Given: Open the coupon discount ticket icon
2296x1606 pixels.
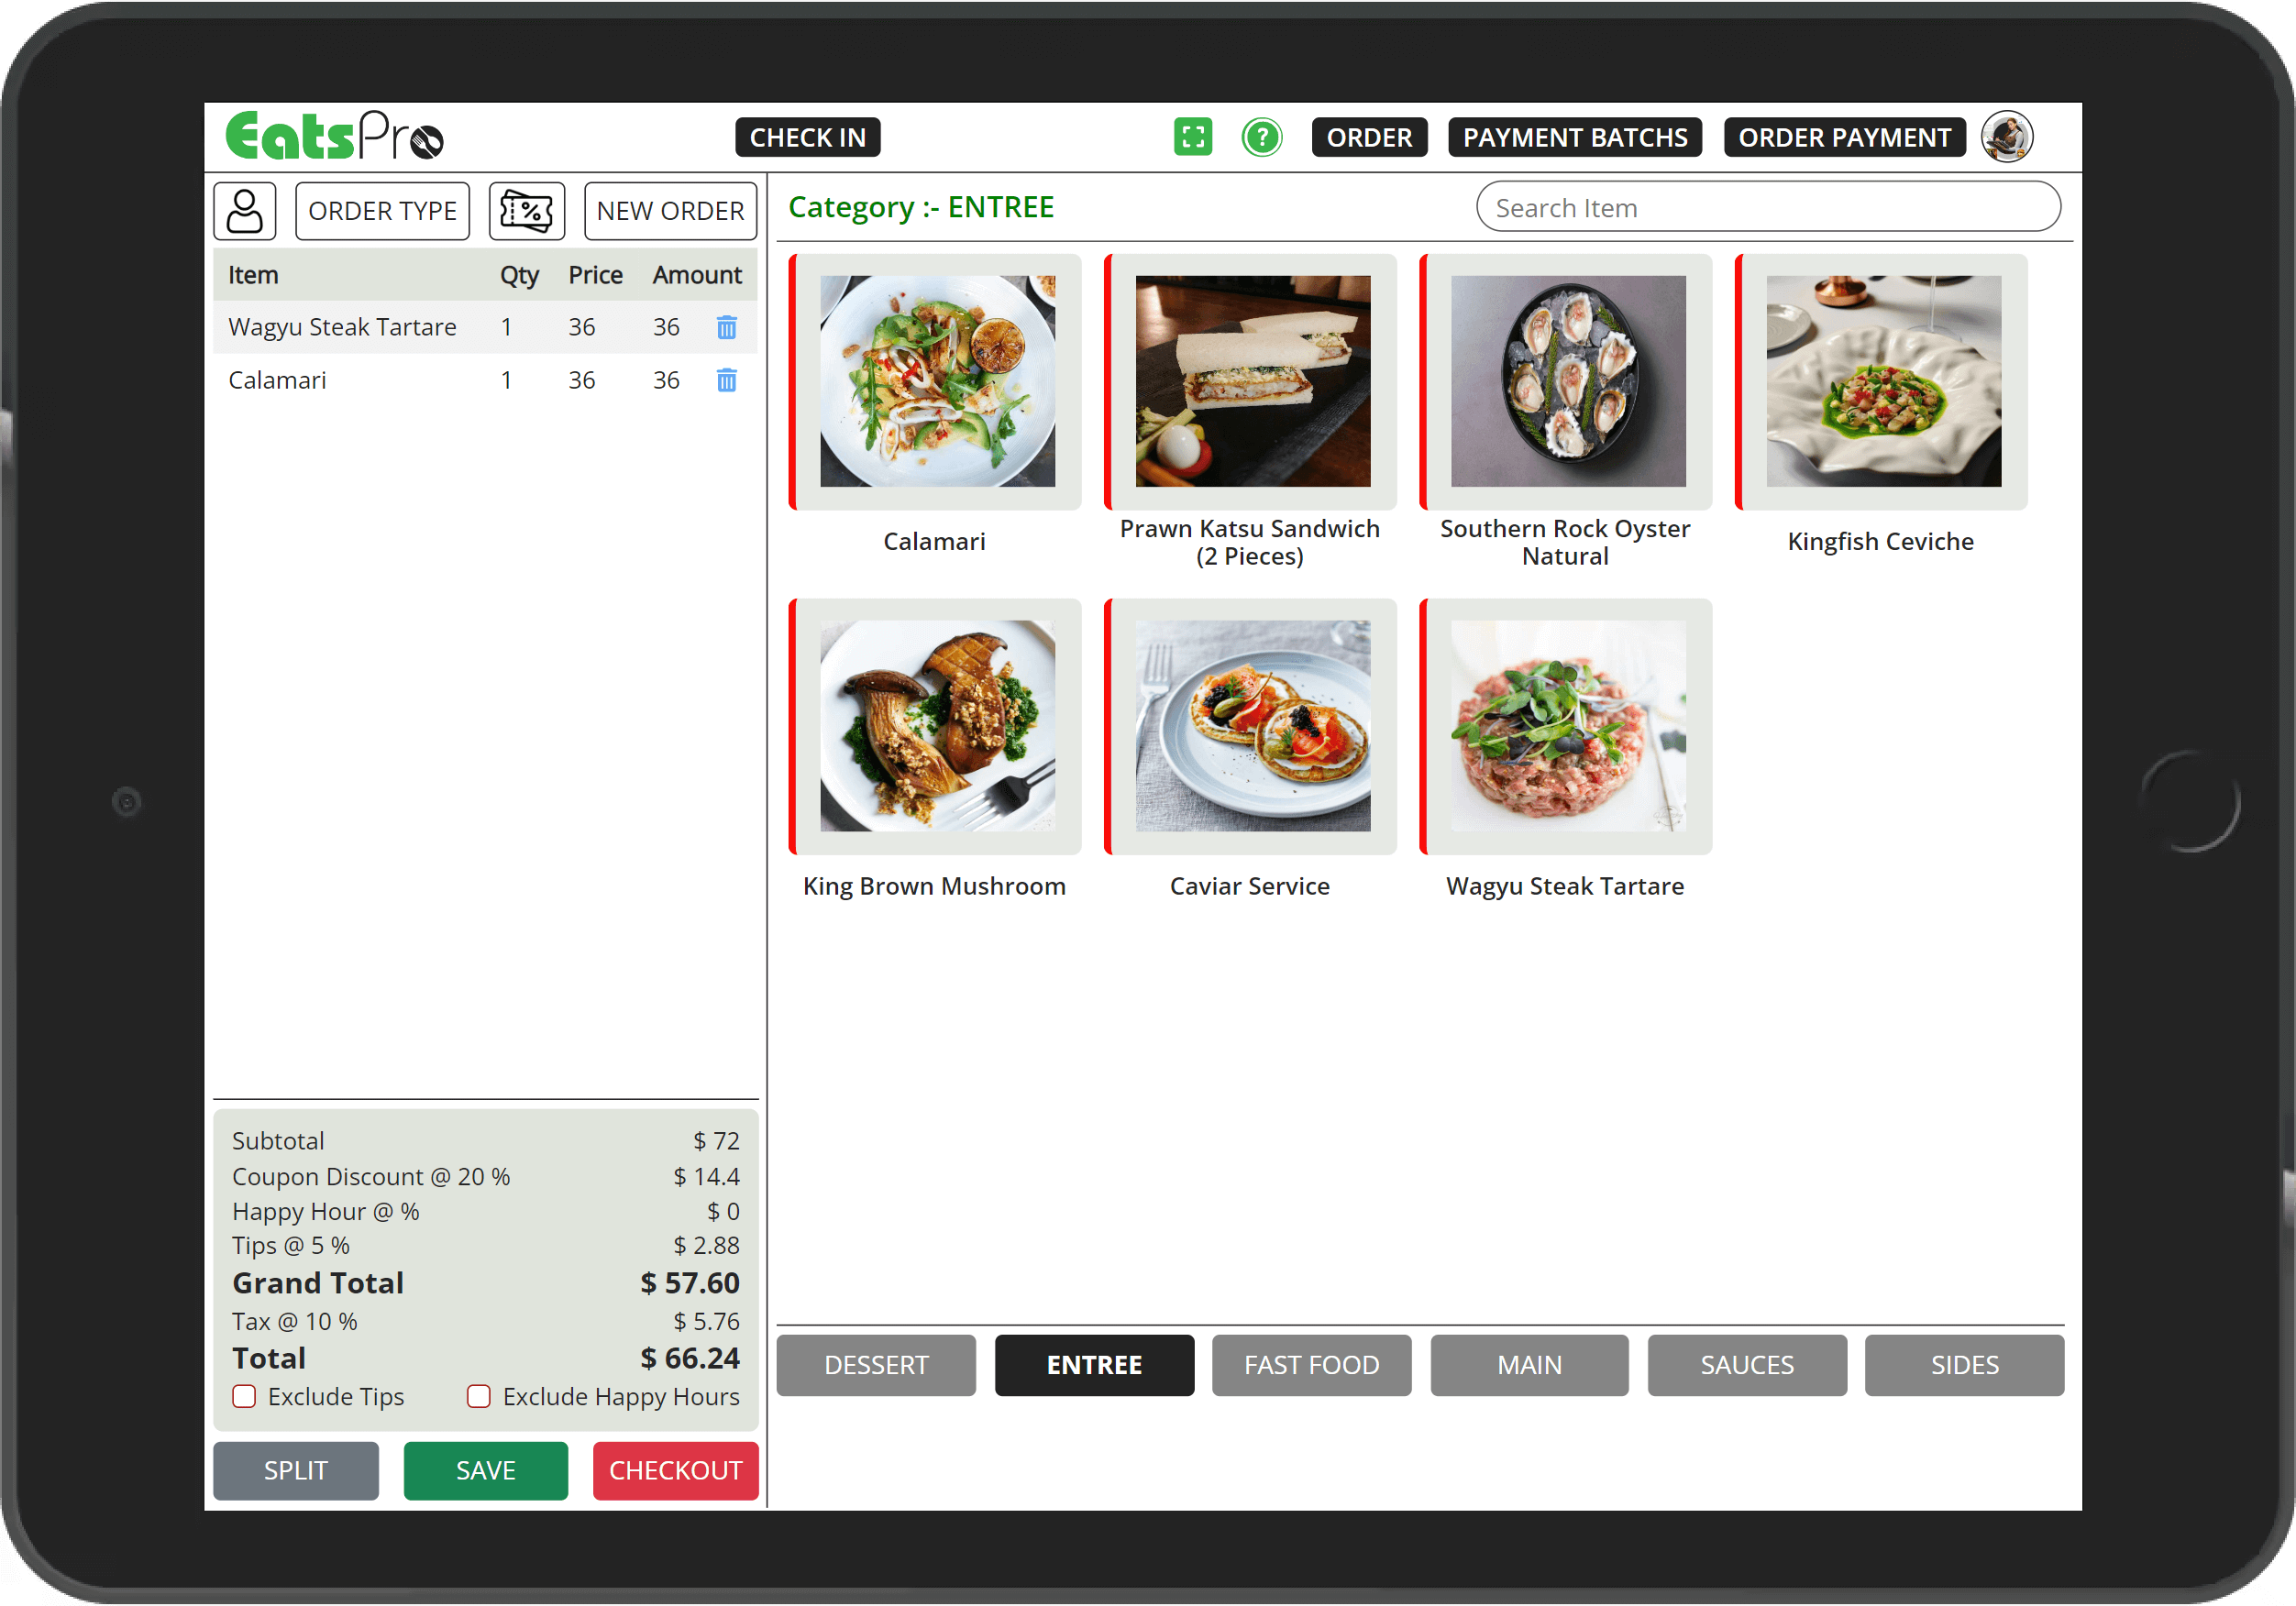Looking at the screenshot, I should (x=527, y=211).
